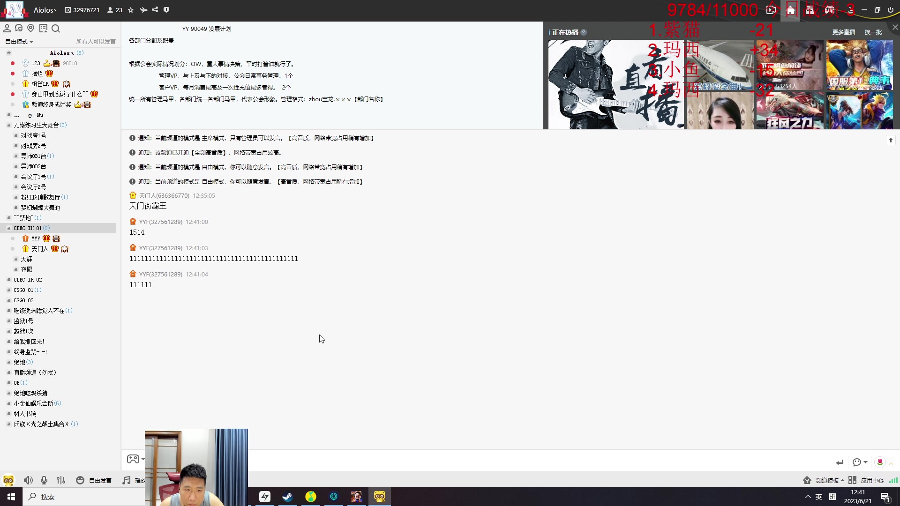Open the guitar player live stream thumbnail

point(615,84)
